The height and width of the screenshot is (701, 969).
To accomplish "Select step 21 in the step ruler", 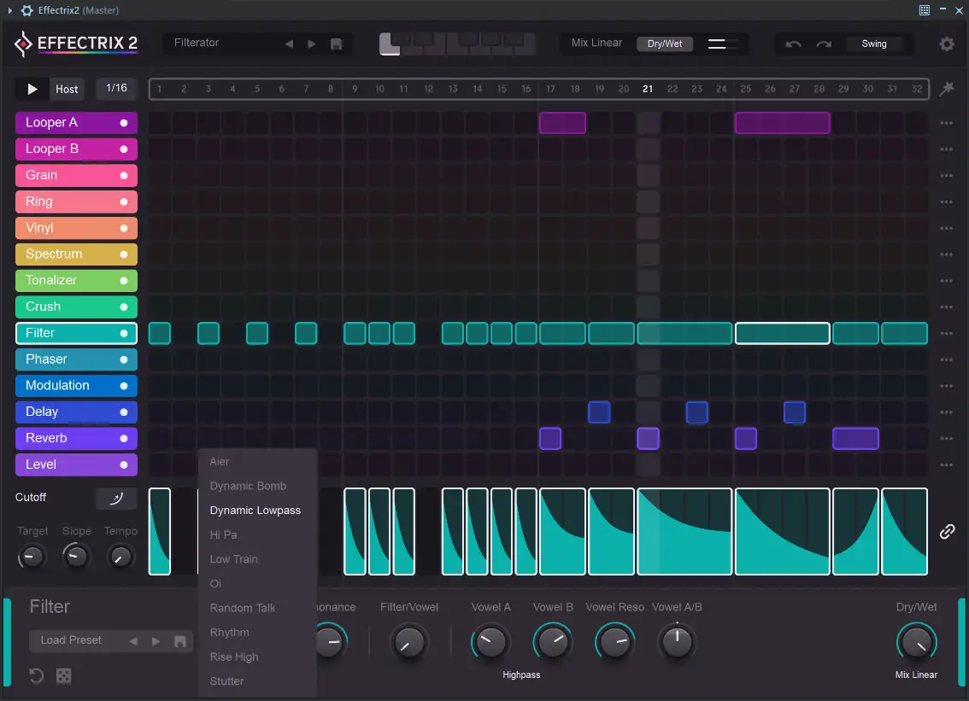I will click(648, 89).
